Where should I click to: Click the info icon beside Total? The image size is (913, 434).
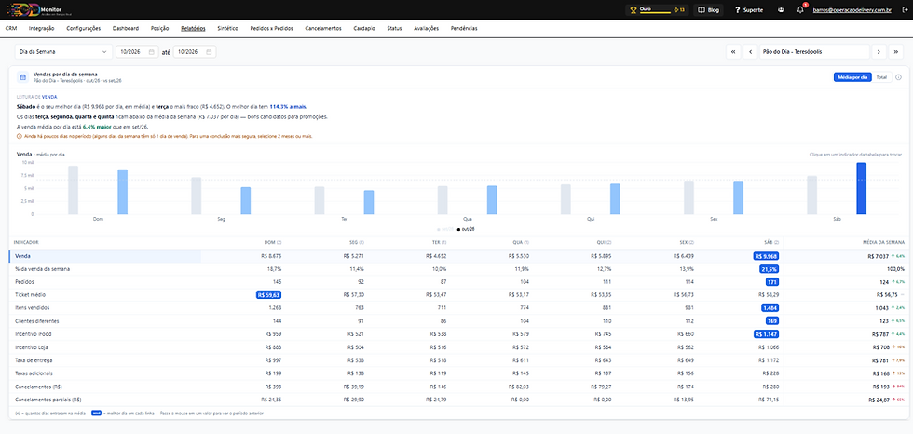pos(898,76)
